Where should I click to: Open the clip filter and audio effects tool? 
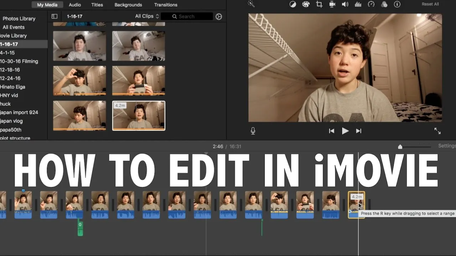click(x=384, y=4)
